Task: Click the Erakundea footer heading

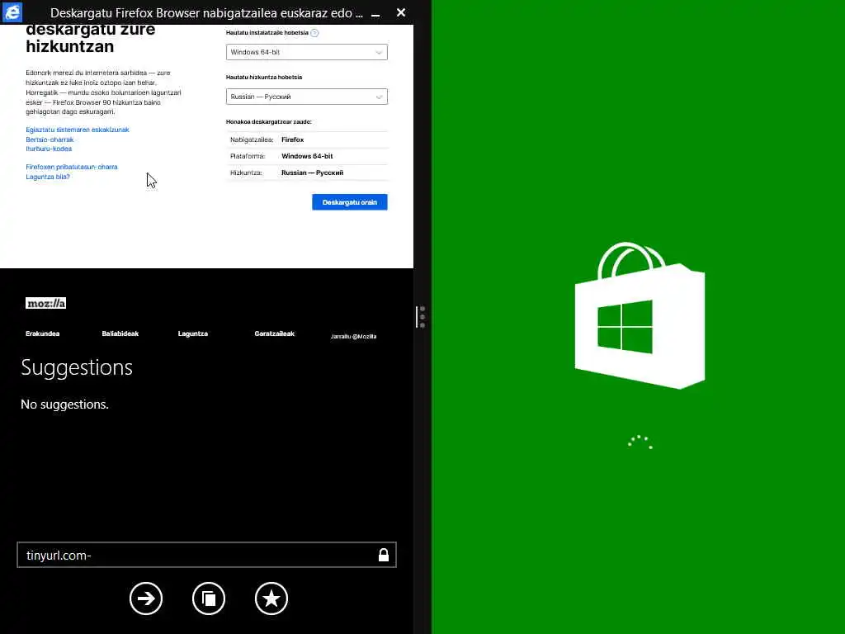Action: tap(43, 334)
